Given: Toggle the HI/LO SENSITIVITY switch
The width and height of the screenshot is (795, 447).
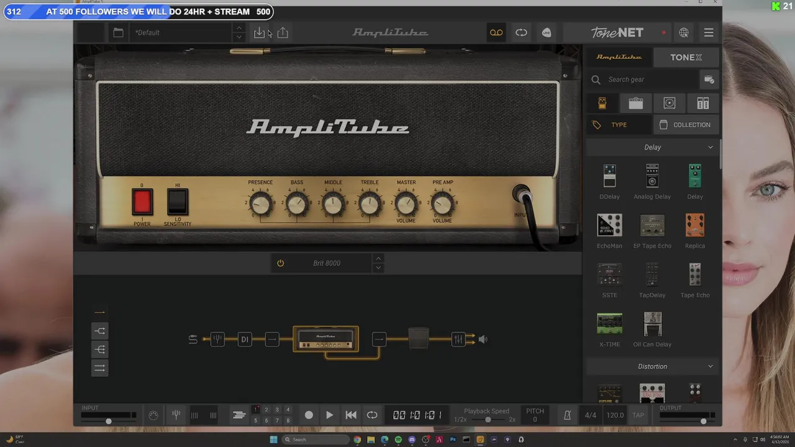Looking at the screenshot, I should [x=178, y=202].
